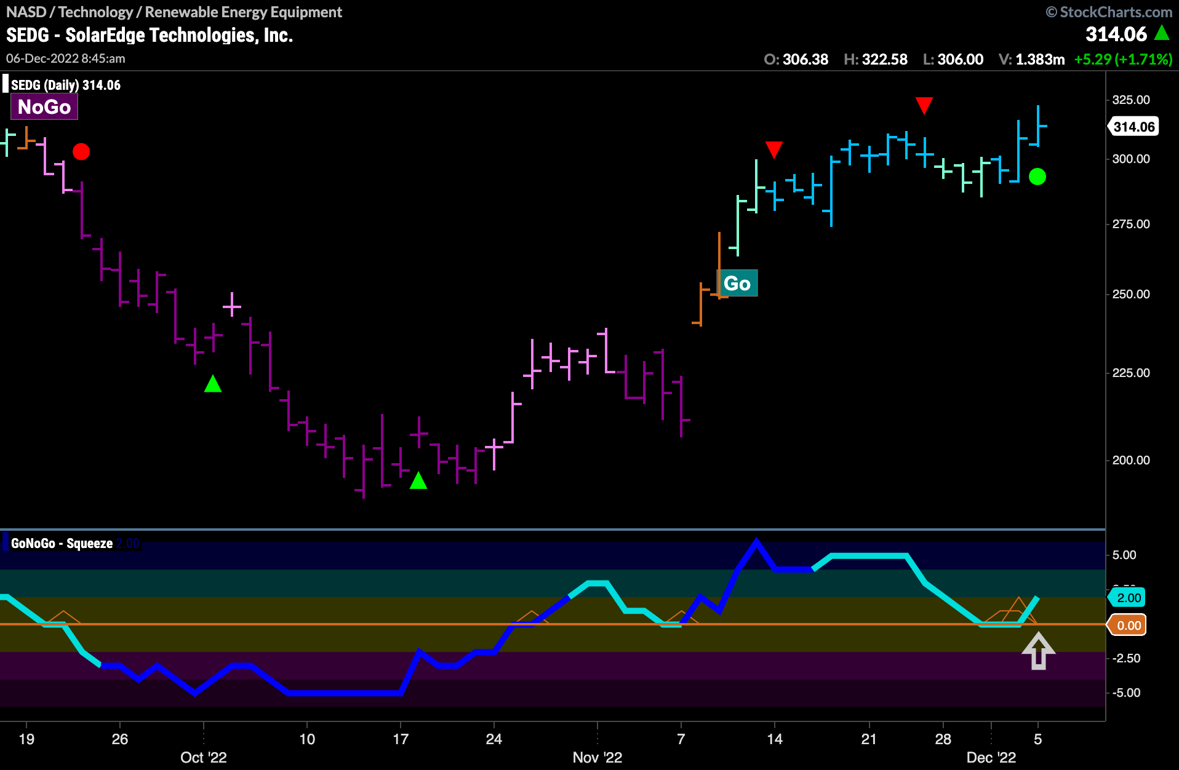Click the GoNoGo - Squeeze indicator label

pyautogui.click(x=62, y=543)
